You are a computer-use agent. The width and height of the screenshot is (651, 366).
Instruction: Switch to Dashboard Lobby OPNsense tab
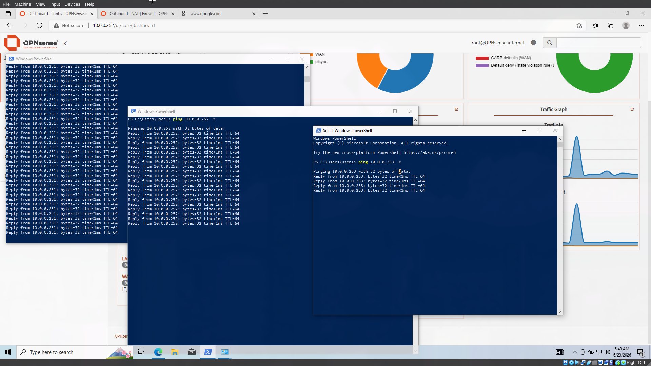[x=57, y=14]
